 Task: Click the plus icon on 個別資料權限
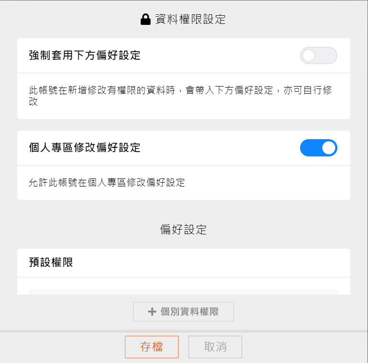[152, 312]
